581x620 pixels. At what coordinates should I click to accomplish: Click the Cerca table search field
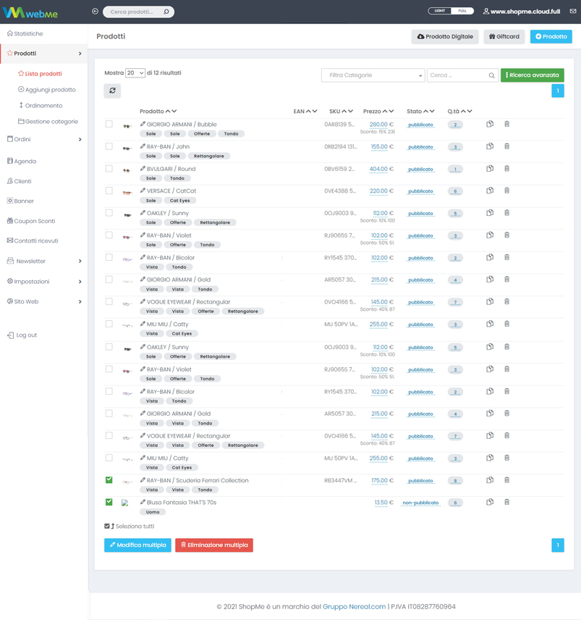coord(456,75)
